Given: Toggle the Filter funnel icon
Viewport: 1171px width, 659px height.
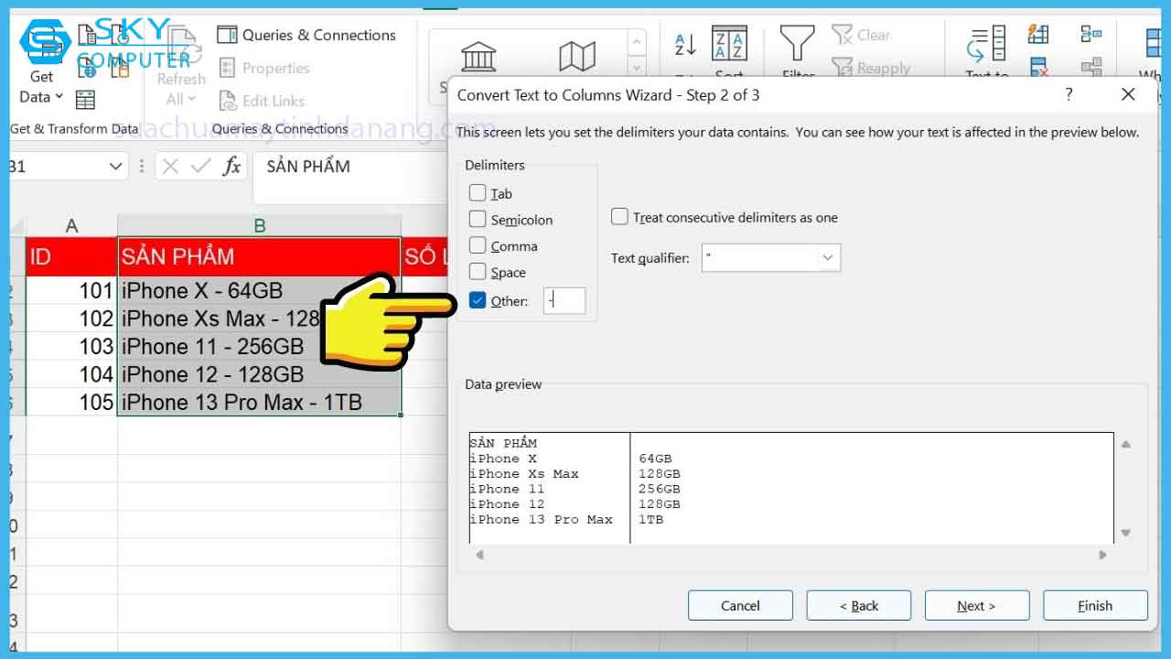Looking at the screenshot, I should pos(797,43).
